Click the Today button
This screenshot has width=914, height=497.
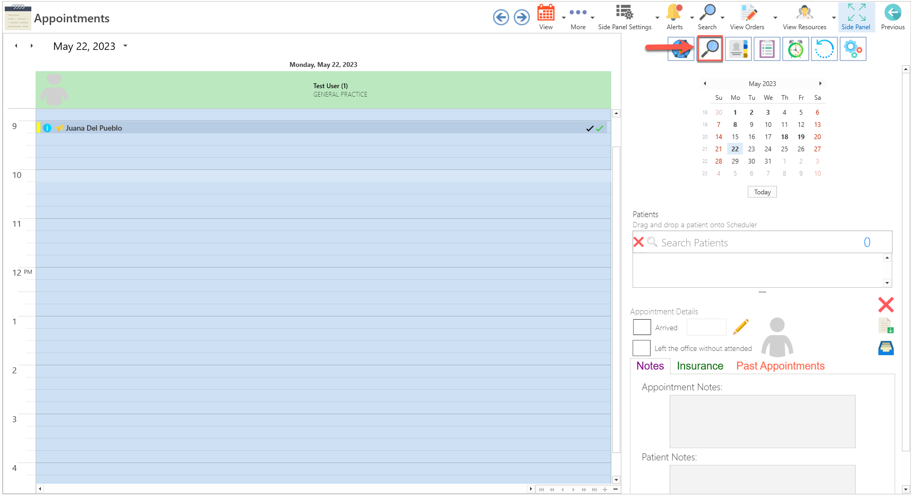(762, 192)
